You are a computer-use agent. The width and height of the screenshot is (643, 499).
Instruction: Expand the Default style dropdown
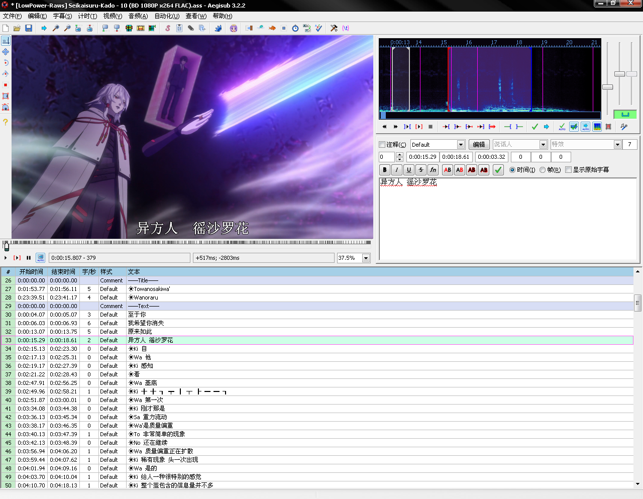[461, 145]
